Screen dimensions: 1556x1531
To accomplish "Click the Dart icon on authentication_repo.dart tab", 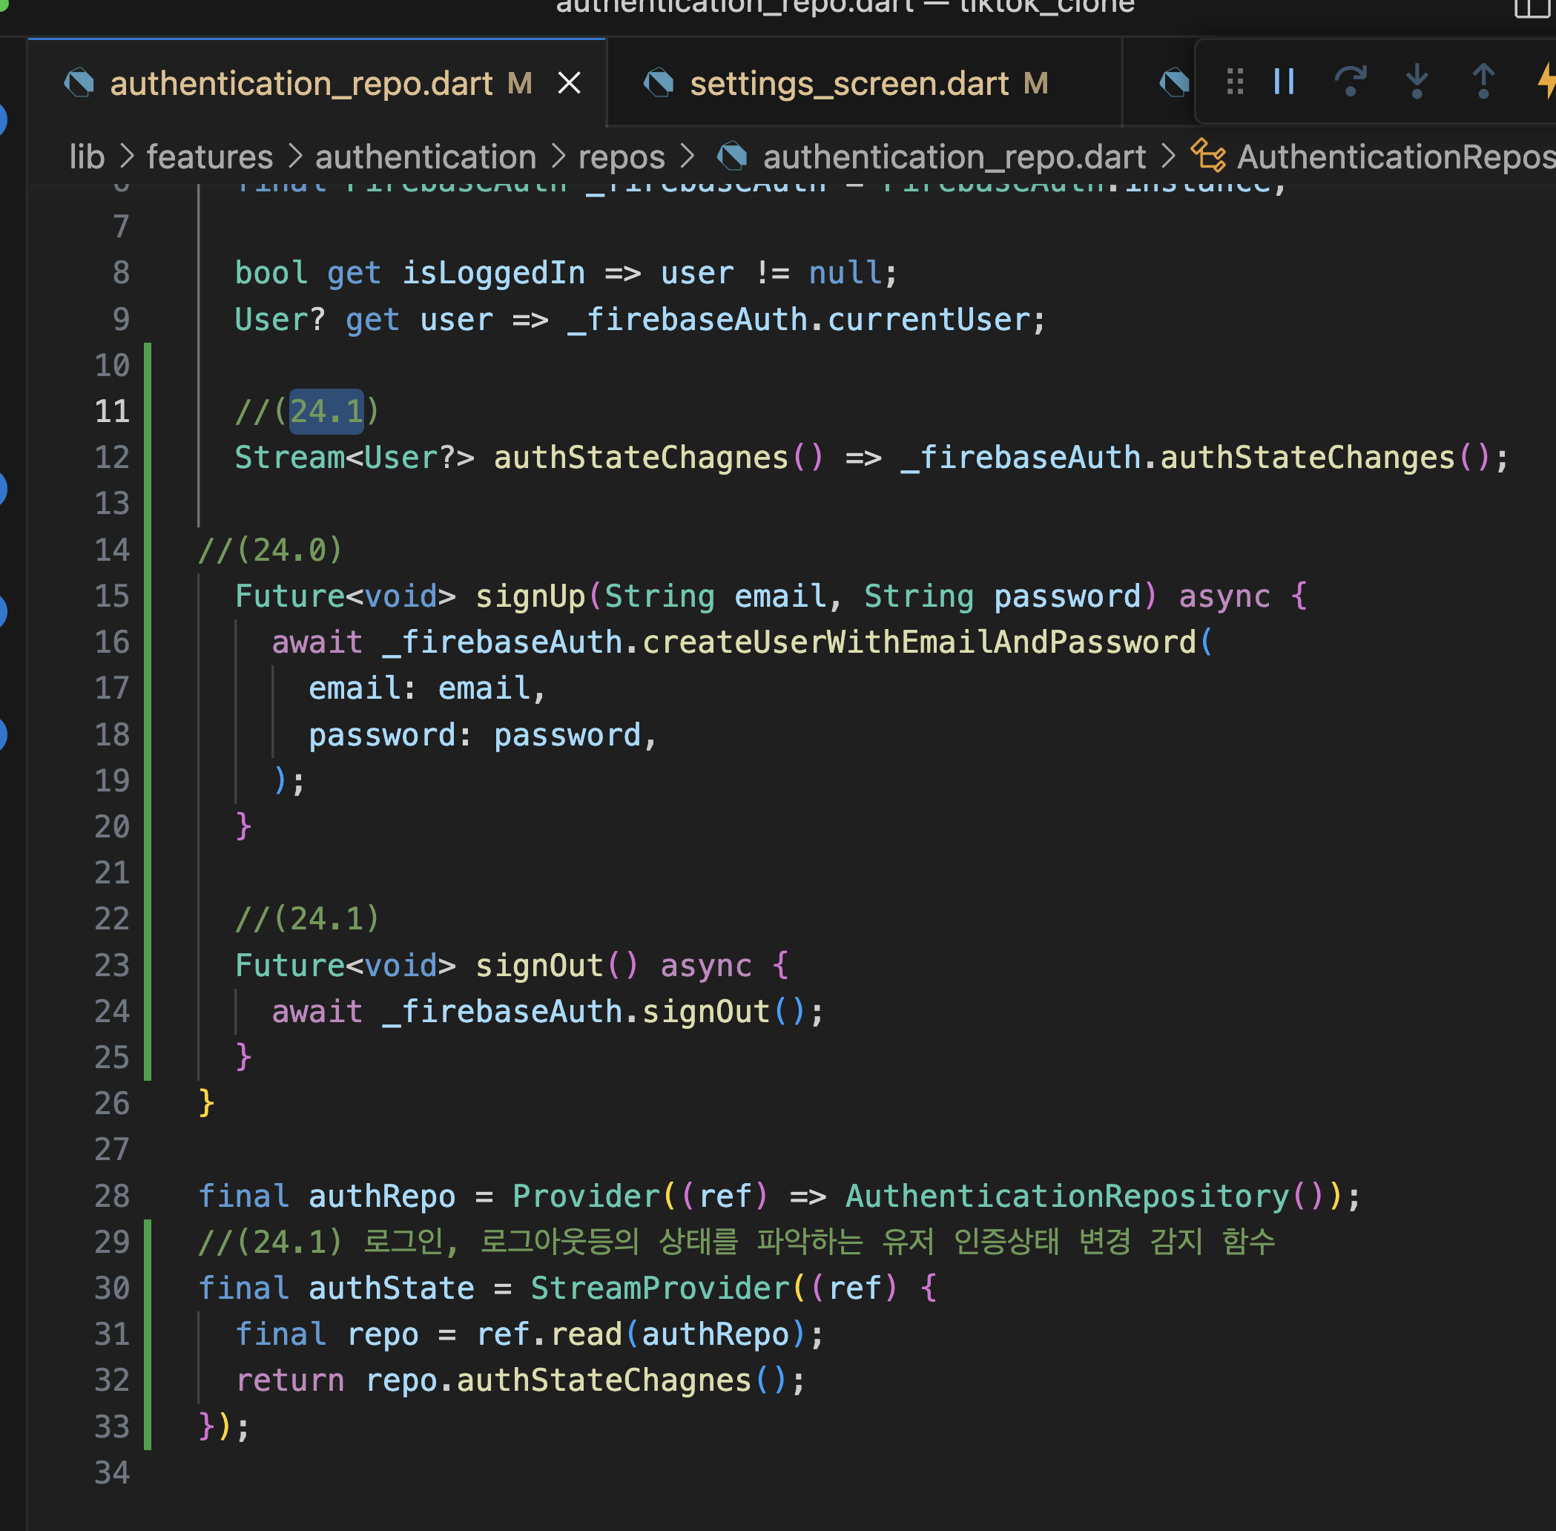I will tap(79, 83).
